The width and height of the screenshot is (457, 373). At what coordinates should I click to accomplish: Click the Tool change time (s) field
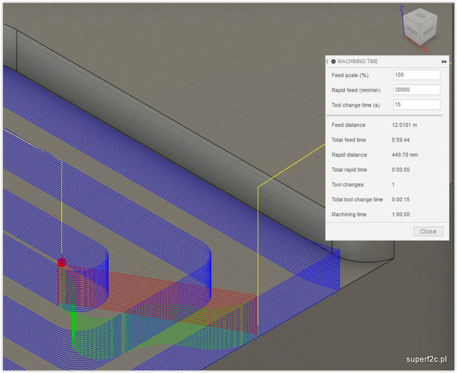[x=416, y=105]
